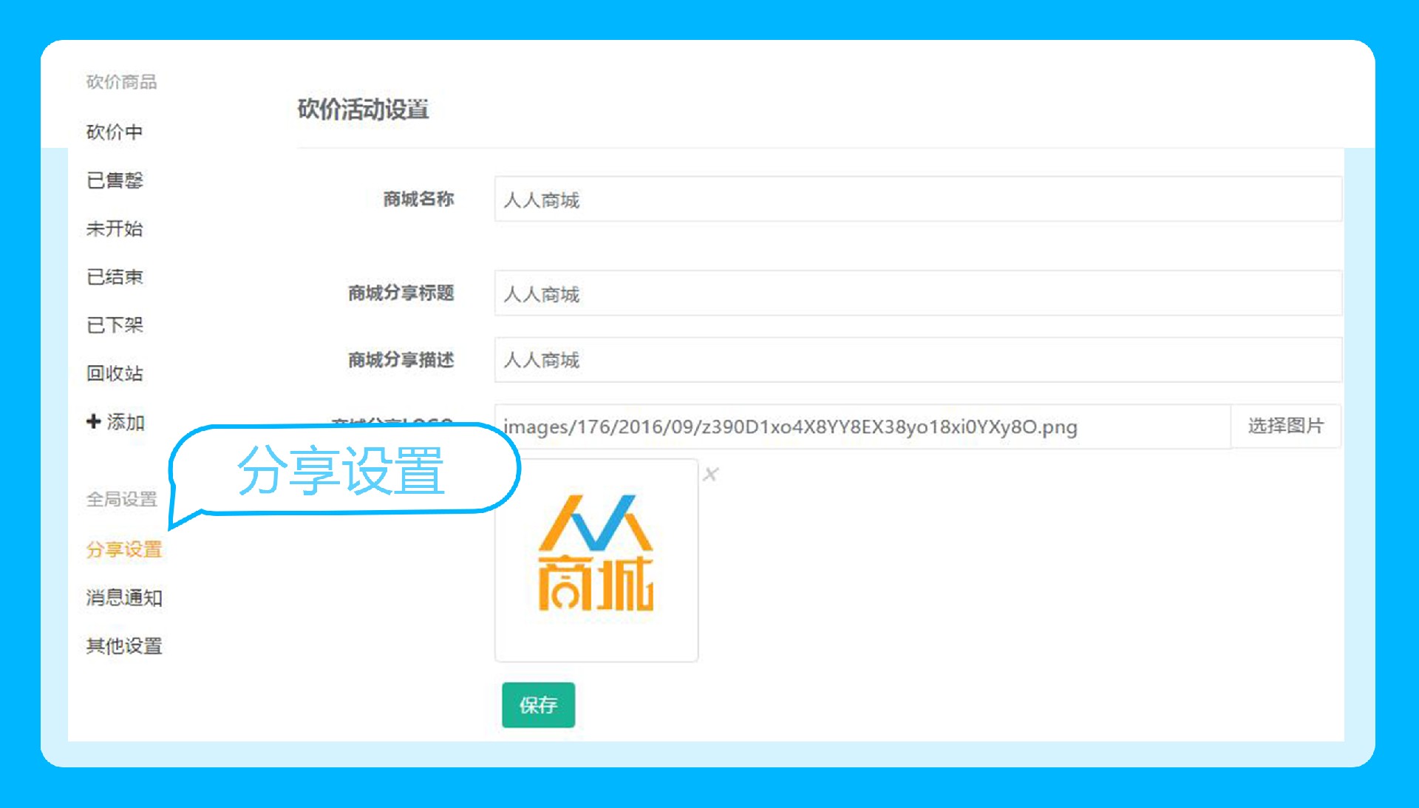The height and width of the screenshot is (808, 1419).
Task: Click the logo image path field
Action: coord(862,427)
